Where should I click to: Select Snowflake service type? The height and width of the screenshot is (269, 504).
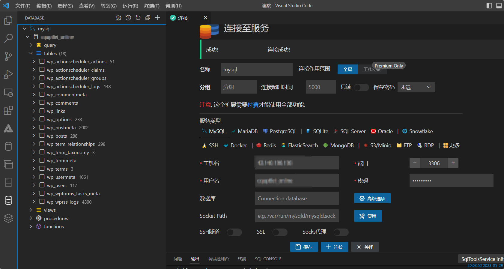point(417,131)
